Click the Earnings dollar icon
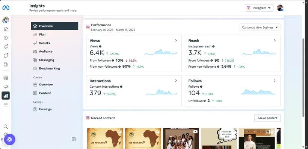The image size is (308, 149). 35,109
